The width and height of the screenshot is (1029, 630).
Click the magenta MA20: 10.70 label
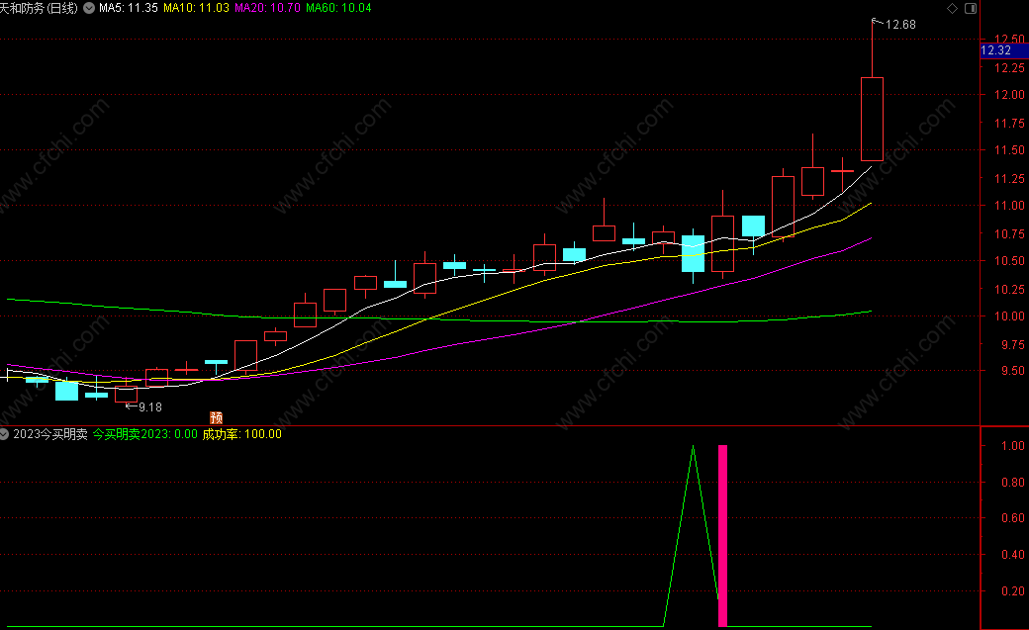[x=268, y=8]
